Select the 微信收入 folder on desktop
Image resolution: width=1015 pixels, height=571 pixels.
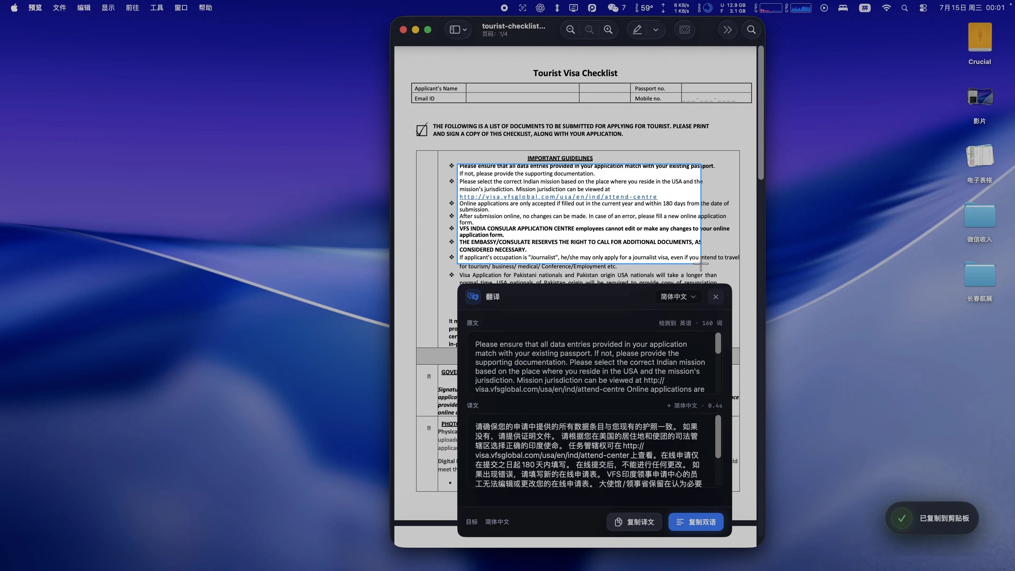(x=980, y=223)
